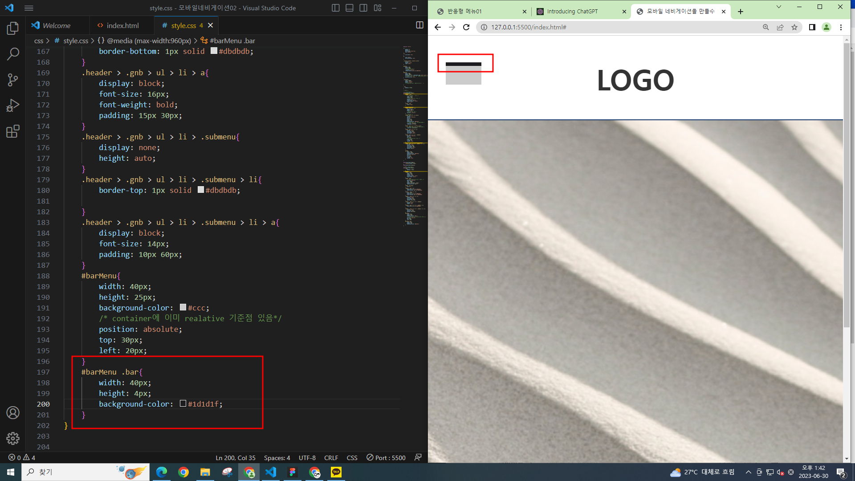This screenshot has width=855, height=481.
Task: Open the Search view in activity bar
Action: pyautogui.click(x=13, y=54)
